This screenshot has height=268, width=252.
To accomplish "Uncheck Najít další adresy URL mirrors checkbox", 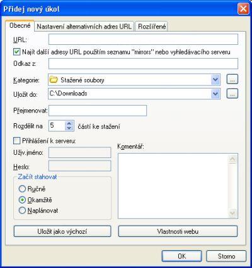I will click(16, 52).
